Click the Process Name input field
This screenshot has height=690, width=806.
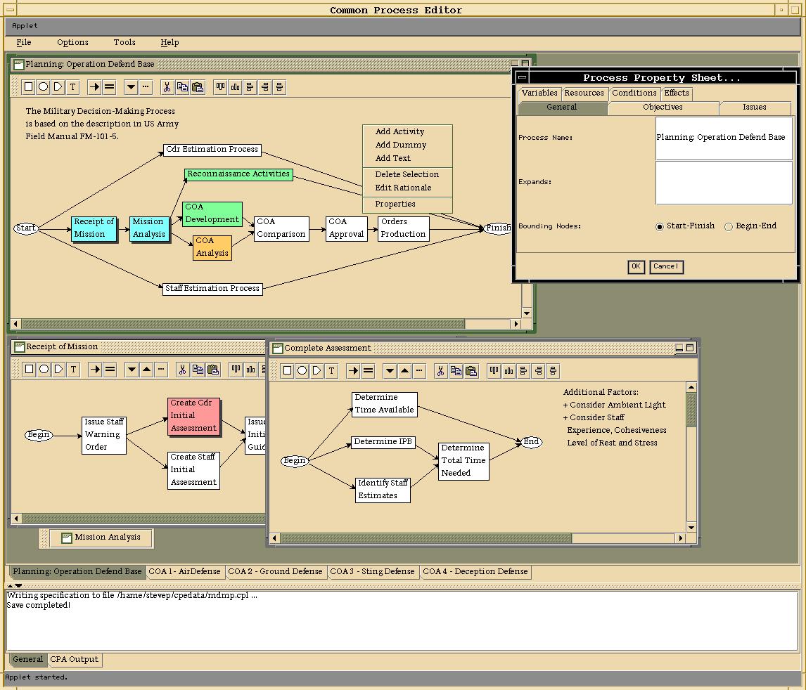coord(724,138)
